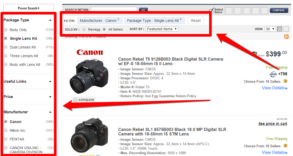Uncheck Canon manufacturer checkbox
Screen dimensions: 293x156
pos(6,121)
